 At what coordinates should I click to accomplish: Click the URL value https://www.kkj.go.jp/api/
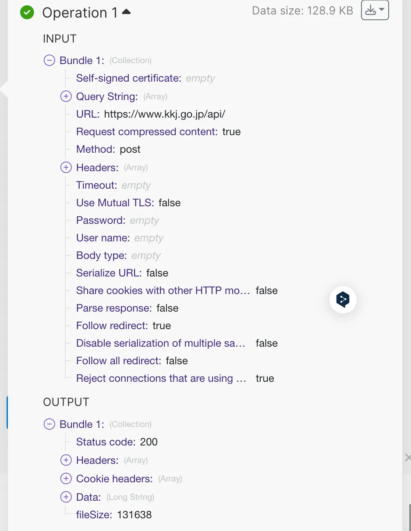[165, 114]
